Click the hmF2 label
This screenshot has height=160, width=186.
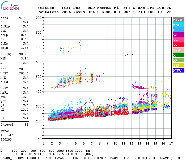click(x=4, y=88)
